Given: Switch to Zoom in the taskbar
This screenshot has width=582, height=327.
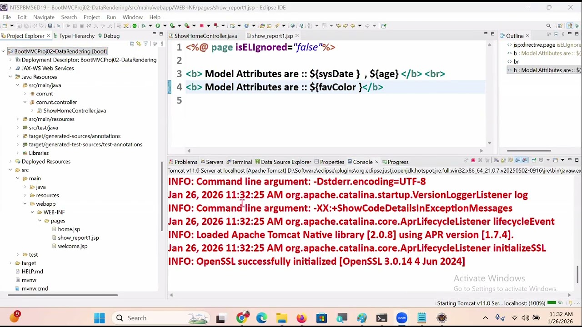Looking at the screenshot, I should tap(401, 318).
